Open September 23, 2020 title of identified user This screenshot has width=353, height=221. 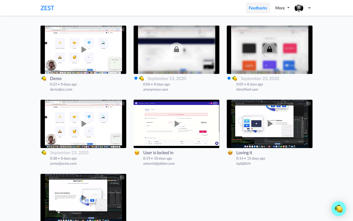click(260, 78)
